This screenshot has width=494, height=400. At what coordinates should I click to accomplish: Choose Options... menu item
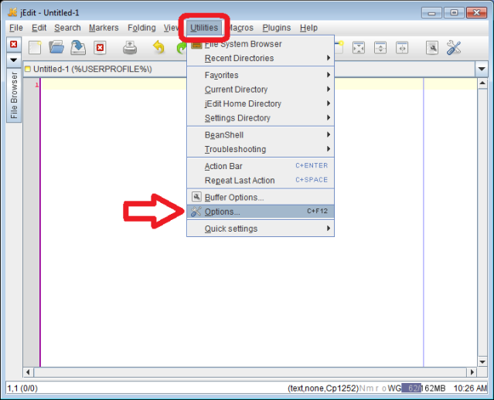click(261, 212)
